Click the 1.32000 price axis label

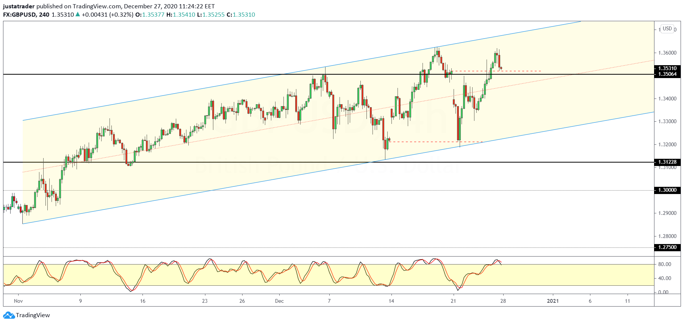pos(667,144)
